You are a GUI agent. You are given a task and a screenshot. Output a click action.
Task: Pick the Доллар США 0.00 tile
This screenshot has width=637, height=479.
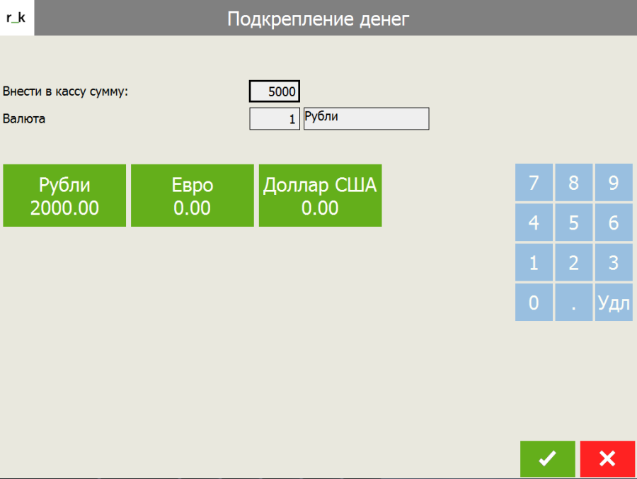[x=320, y=196]
